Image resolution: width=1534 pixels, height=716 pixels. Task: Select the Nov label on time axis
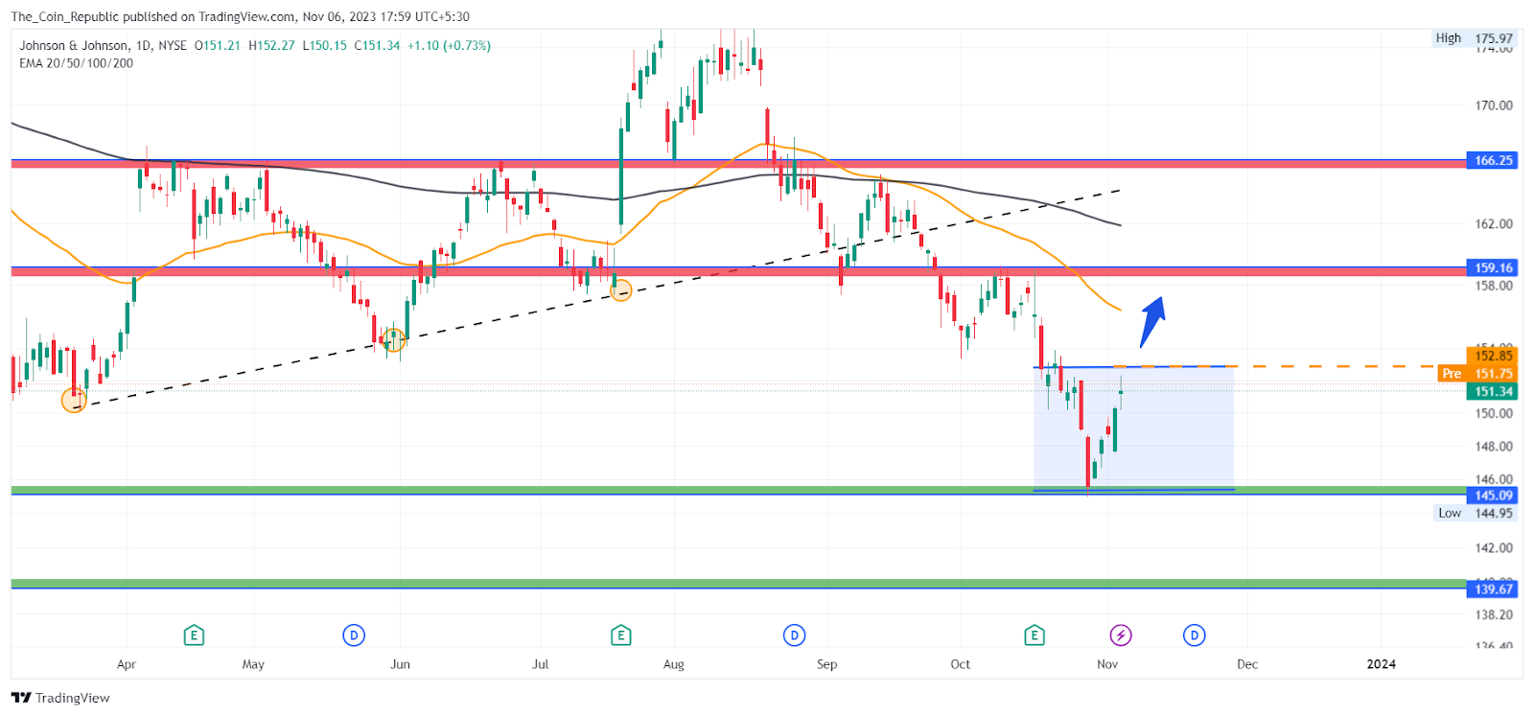coord(1107,664)
